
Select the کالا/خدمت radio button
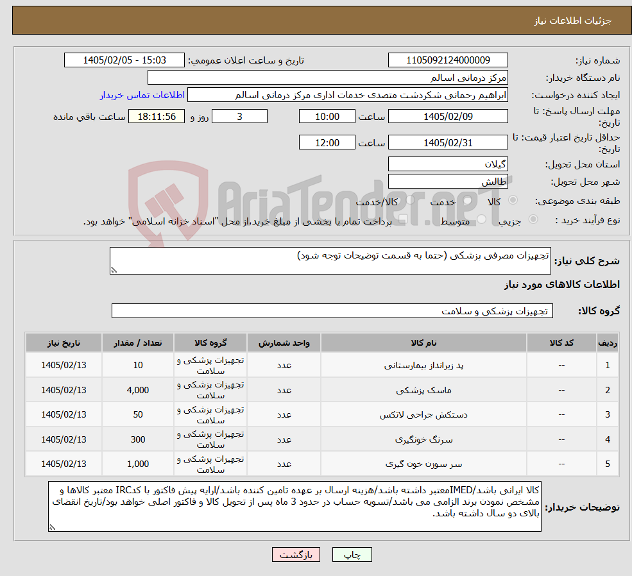(x=411, y=199)
